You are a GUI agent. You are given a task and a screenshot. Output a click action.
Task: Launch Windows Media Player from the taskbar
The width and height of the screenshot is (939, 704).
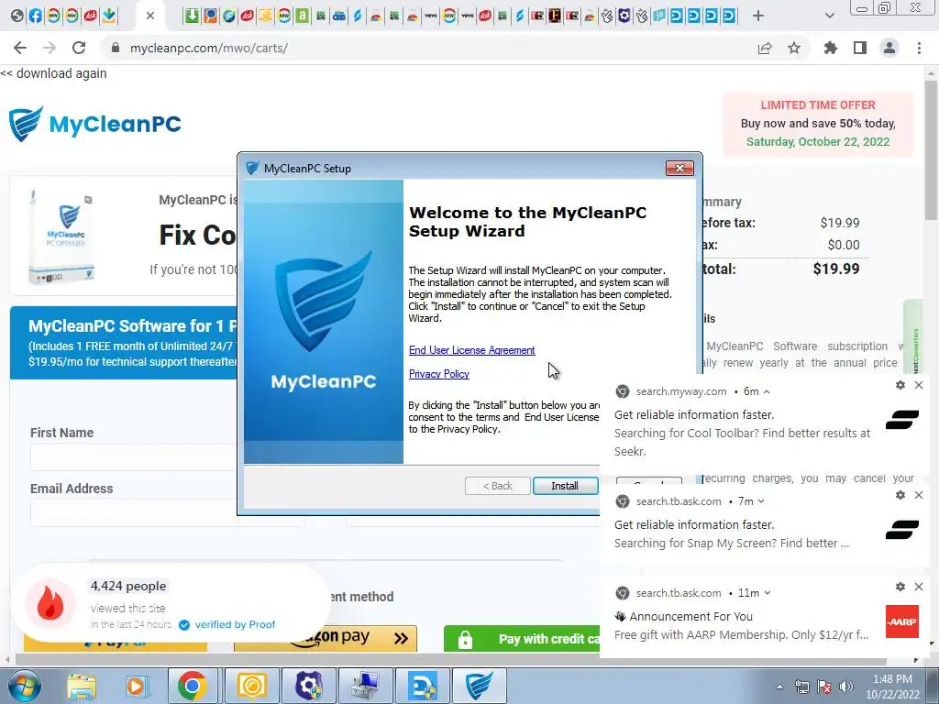(137, 686)
